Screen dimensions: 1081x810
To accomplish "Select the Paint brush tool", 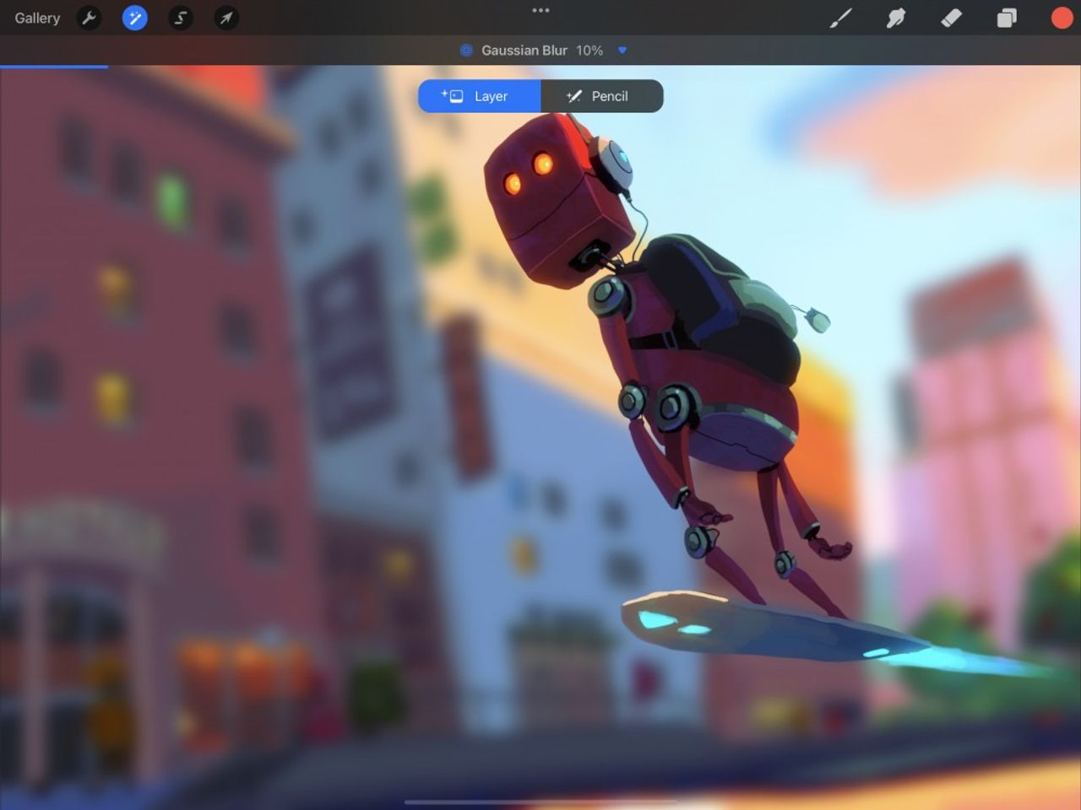I will coord(841,18).
